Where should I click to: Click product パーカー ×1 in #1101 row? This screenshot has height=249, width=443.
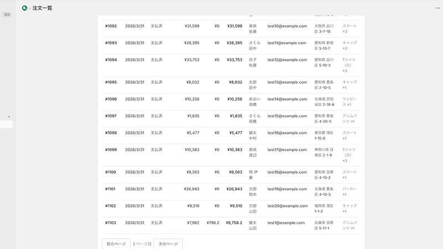tap(349, 191)
